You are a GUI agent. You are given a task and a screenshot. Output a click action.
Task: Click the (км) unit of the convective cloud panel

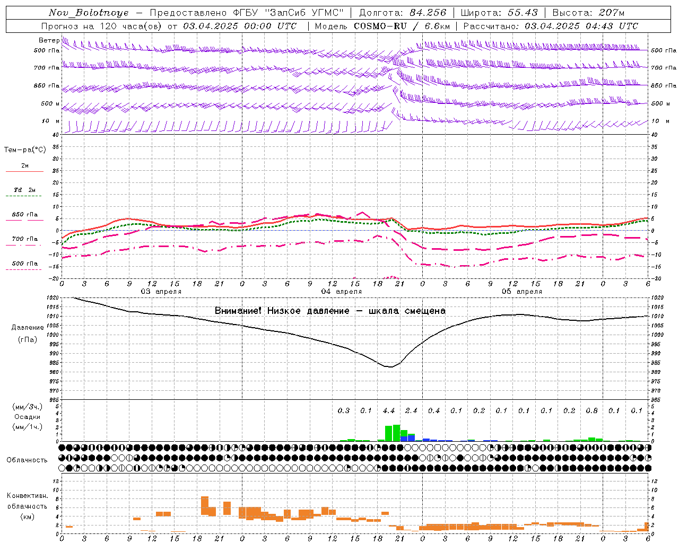pos(28,516)
